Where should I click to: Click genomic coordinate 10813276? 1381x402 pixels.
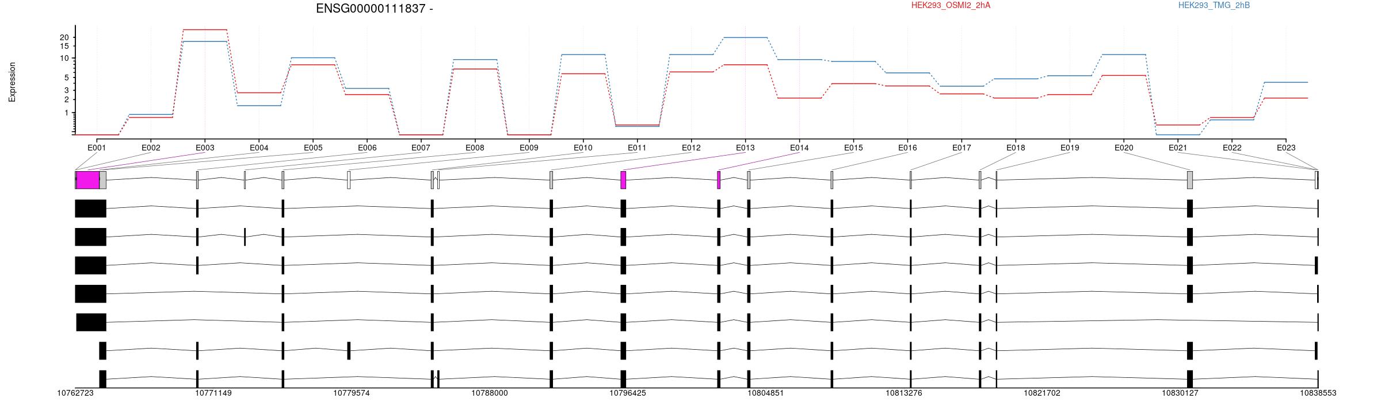click(904, 393)
